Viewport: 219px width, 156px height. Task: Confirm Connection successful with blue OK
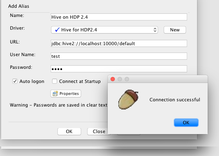tap(186, 122)
